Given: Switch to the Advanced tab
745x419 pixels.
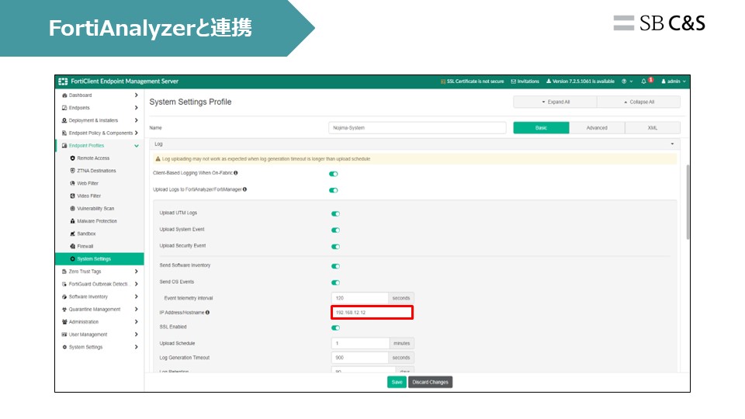Looking at the screenshot, I should point(597,128).
